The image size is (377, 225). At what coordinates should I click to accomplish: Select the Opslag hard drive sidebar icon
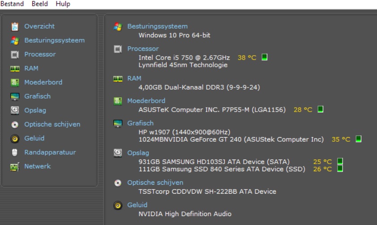(x=15, y=110)
